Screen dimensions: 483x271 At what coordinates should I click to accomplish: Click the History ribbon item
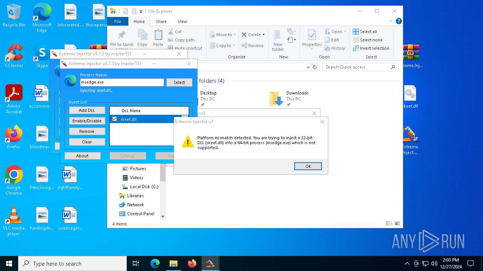[335, 48]
